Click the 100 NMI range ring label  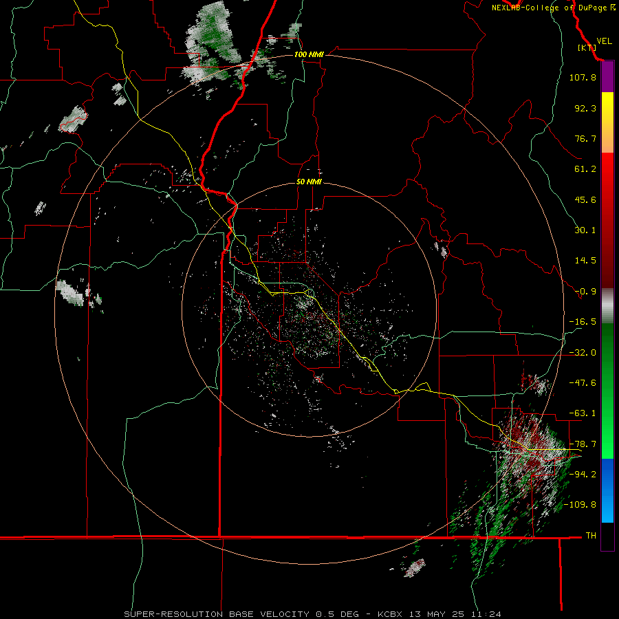(309, 54)
